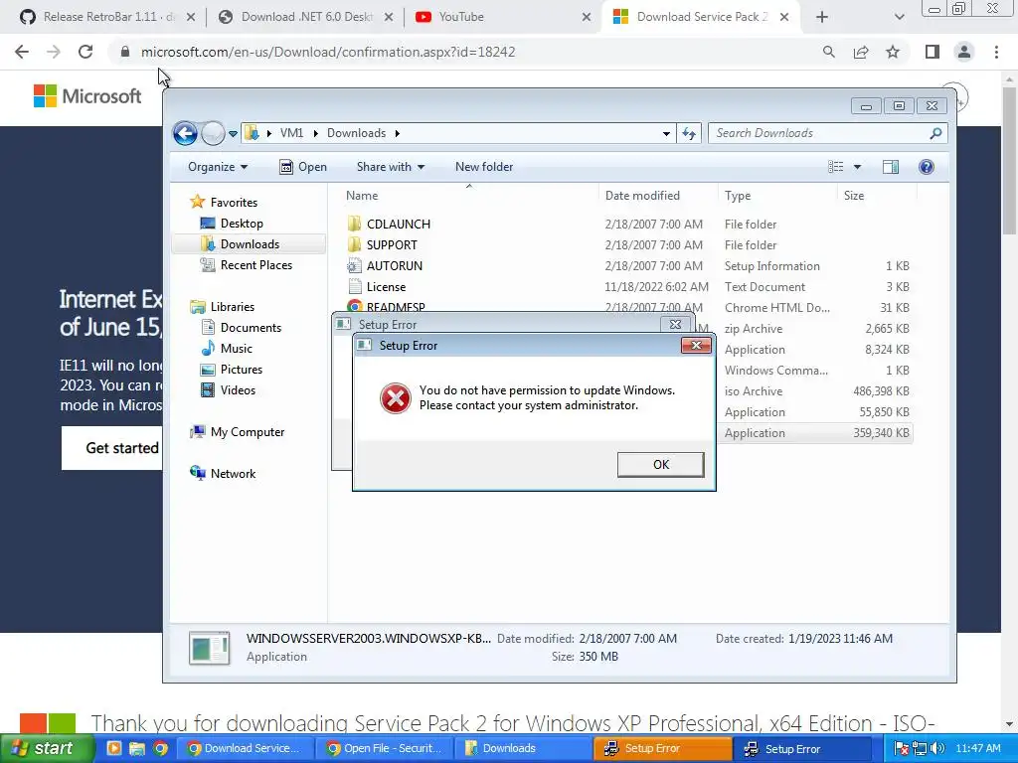Screen dimensions: 1018x763
Task: Click Open File - Security taskbar button
Action: (x=384, y=748)
